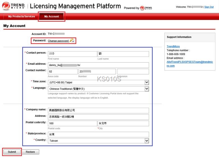Image resolution: width=219 pixels, height=159 pixels.
Task: Select the Account ID value text
Action: pyautogui.click(x=56, y=34)
